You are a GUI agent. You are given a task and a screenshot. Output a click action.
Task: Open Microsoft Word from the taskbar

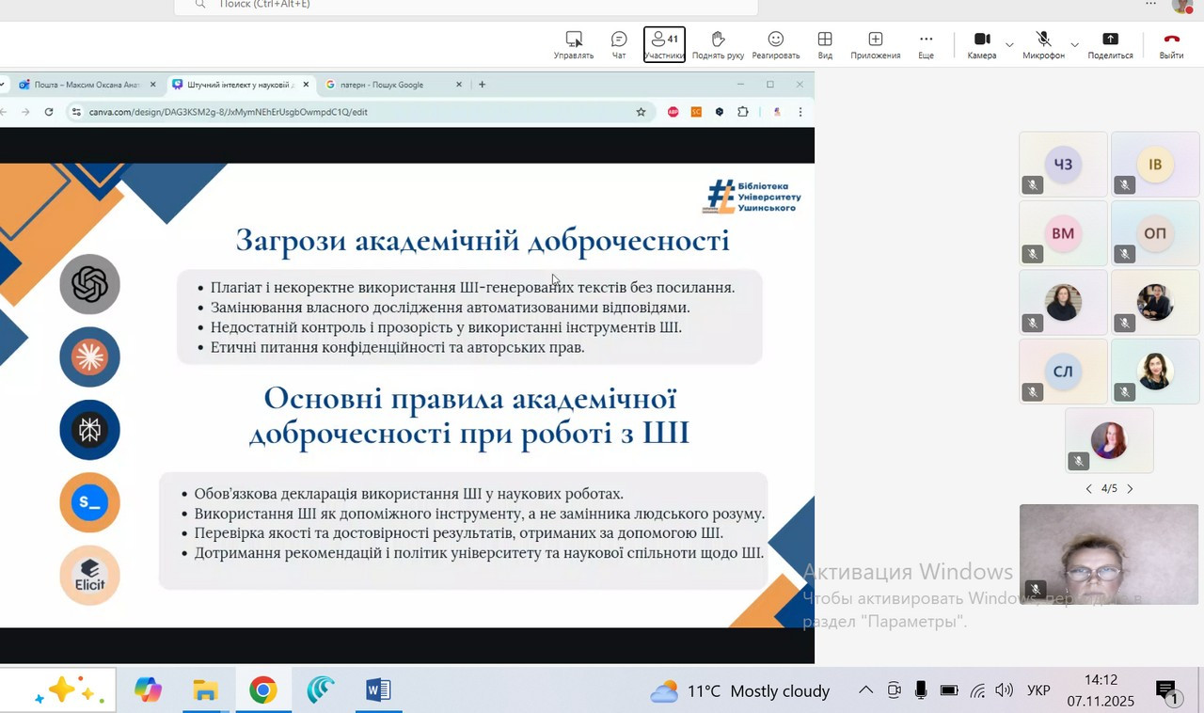(378, 690)
